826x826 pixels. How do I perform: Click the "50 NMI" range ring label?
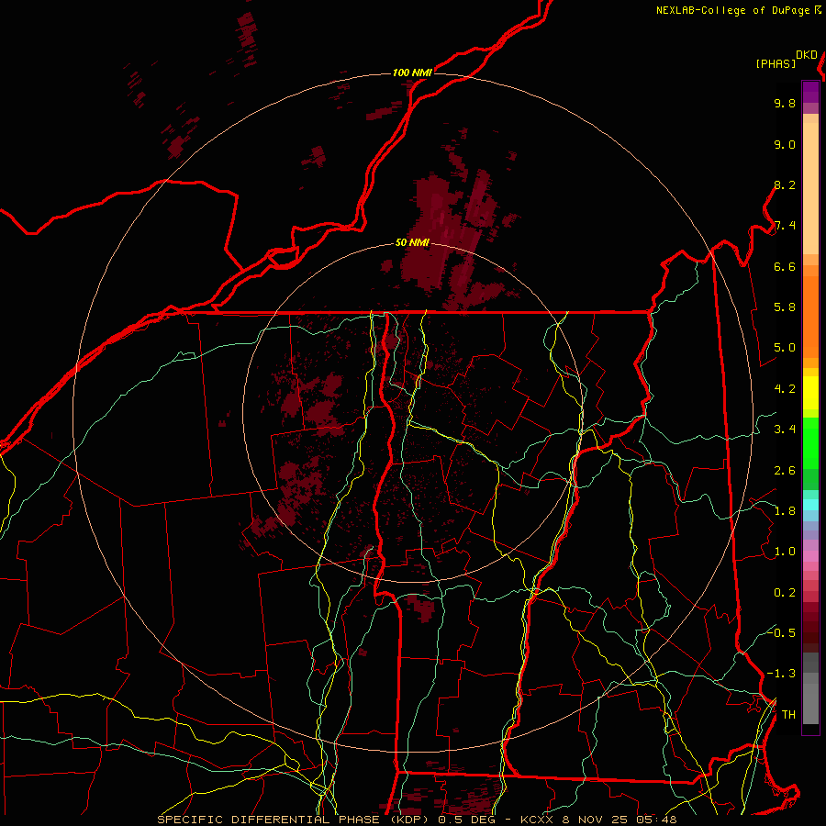pyautogui.click(x=412, y=243)
